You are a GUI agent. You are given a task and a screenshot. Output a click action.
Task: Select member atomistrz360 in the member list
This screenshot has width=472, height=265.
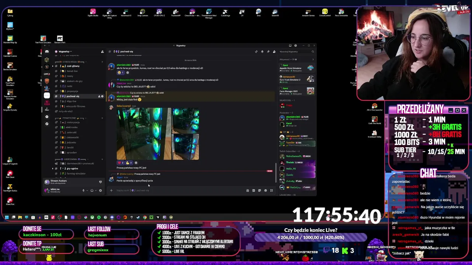297,118
